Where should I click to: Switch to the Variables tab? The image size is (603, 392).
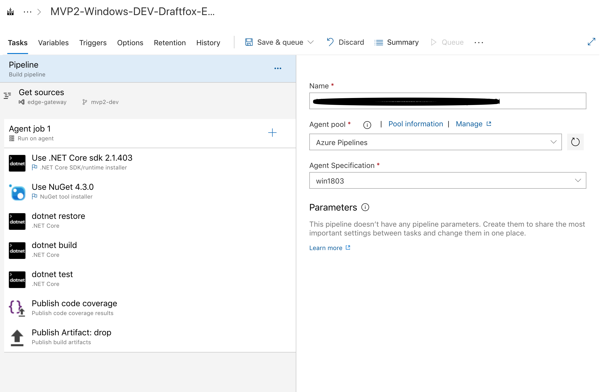pos(53,43)
